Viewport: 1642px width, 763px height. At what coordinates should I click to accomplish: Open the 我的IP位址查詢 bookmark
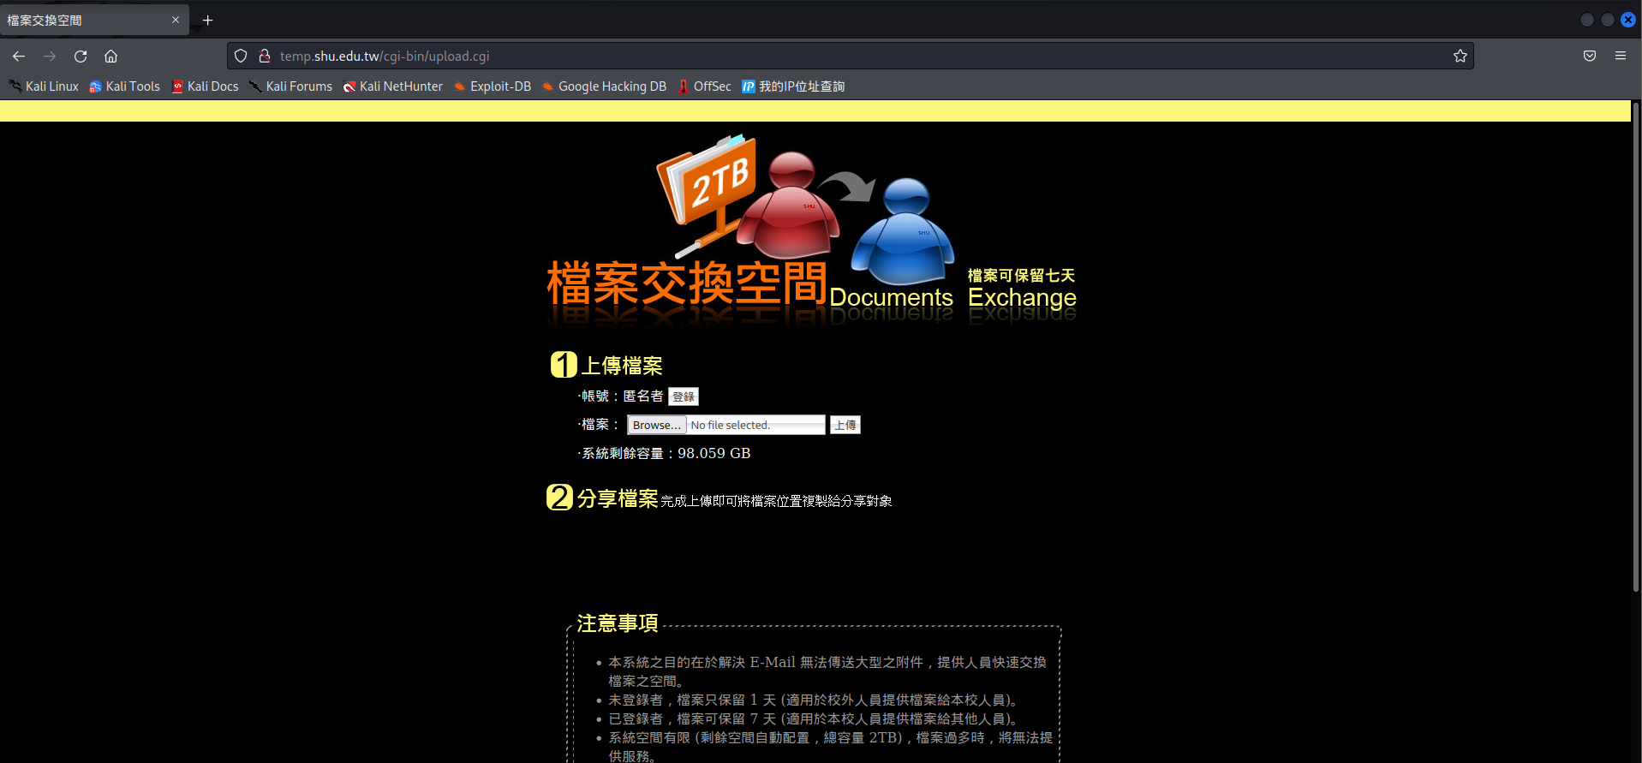(793, 86)
